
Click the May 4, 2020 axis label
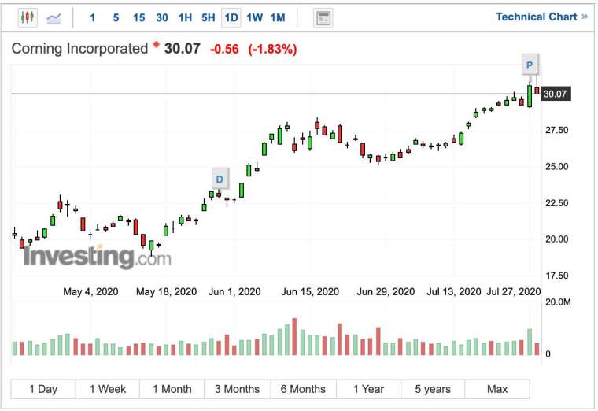(90, 291)
